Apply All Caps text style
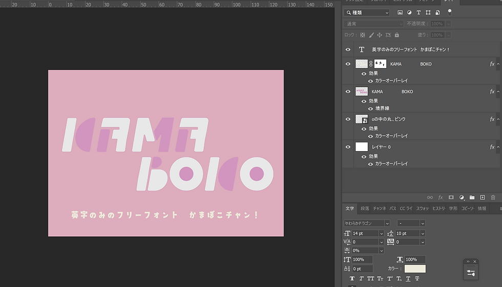Viewport: 502px width, 287px height. (371, 279)
